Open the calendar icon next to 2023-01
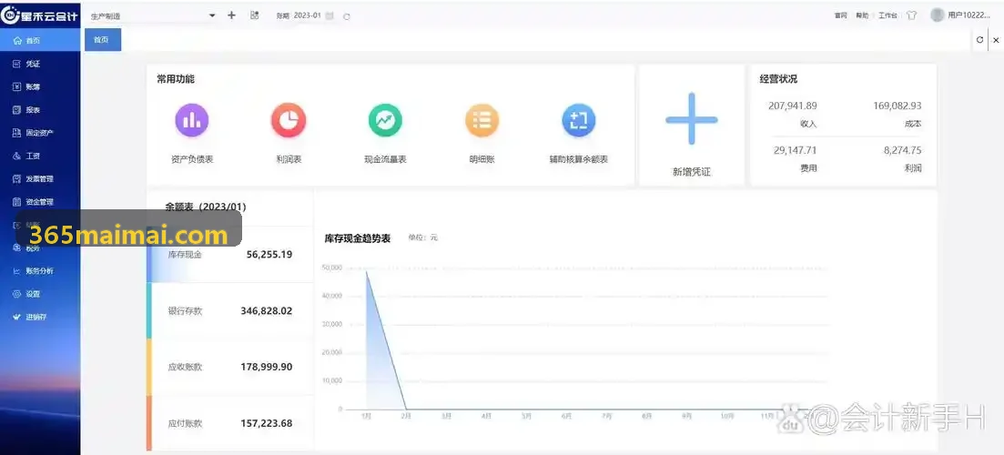This screenshot has height=455, width=1004. point(330,16)
